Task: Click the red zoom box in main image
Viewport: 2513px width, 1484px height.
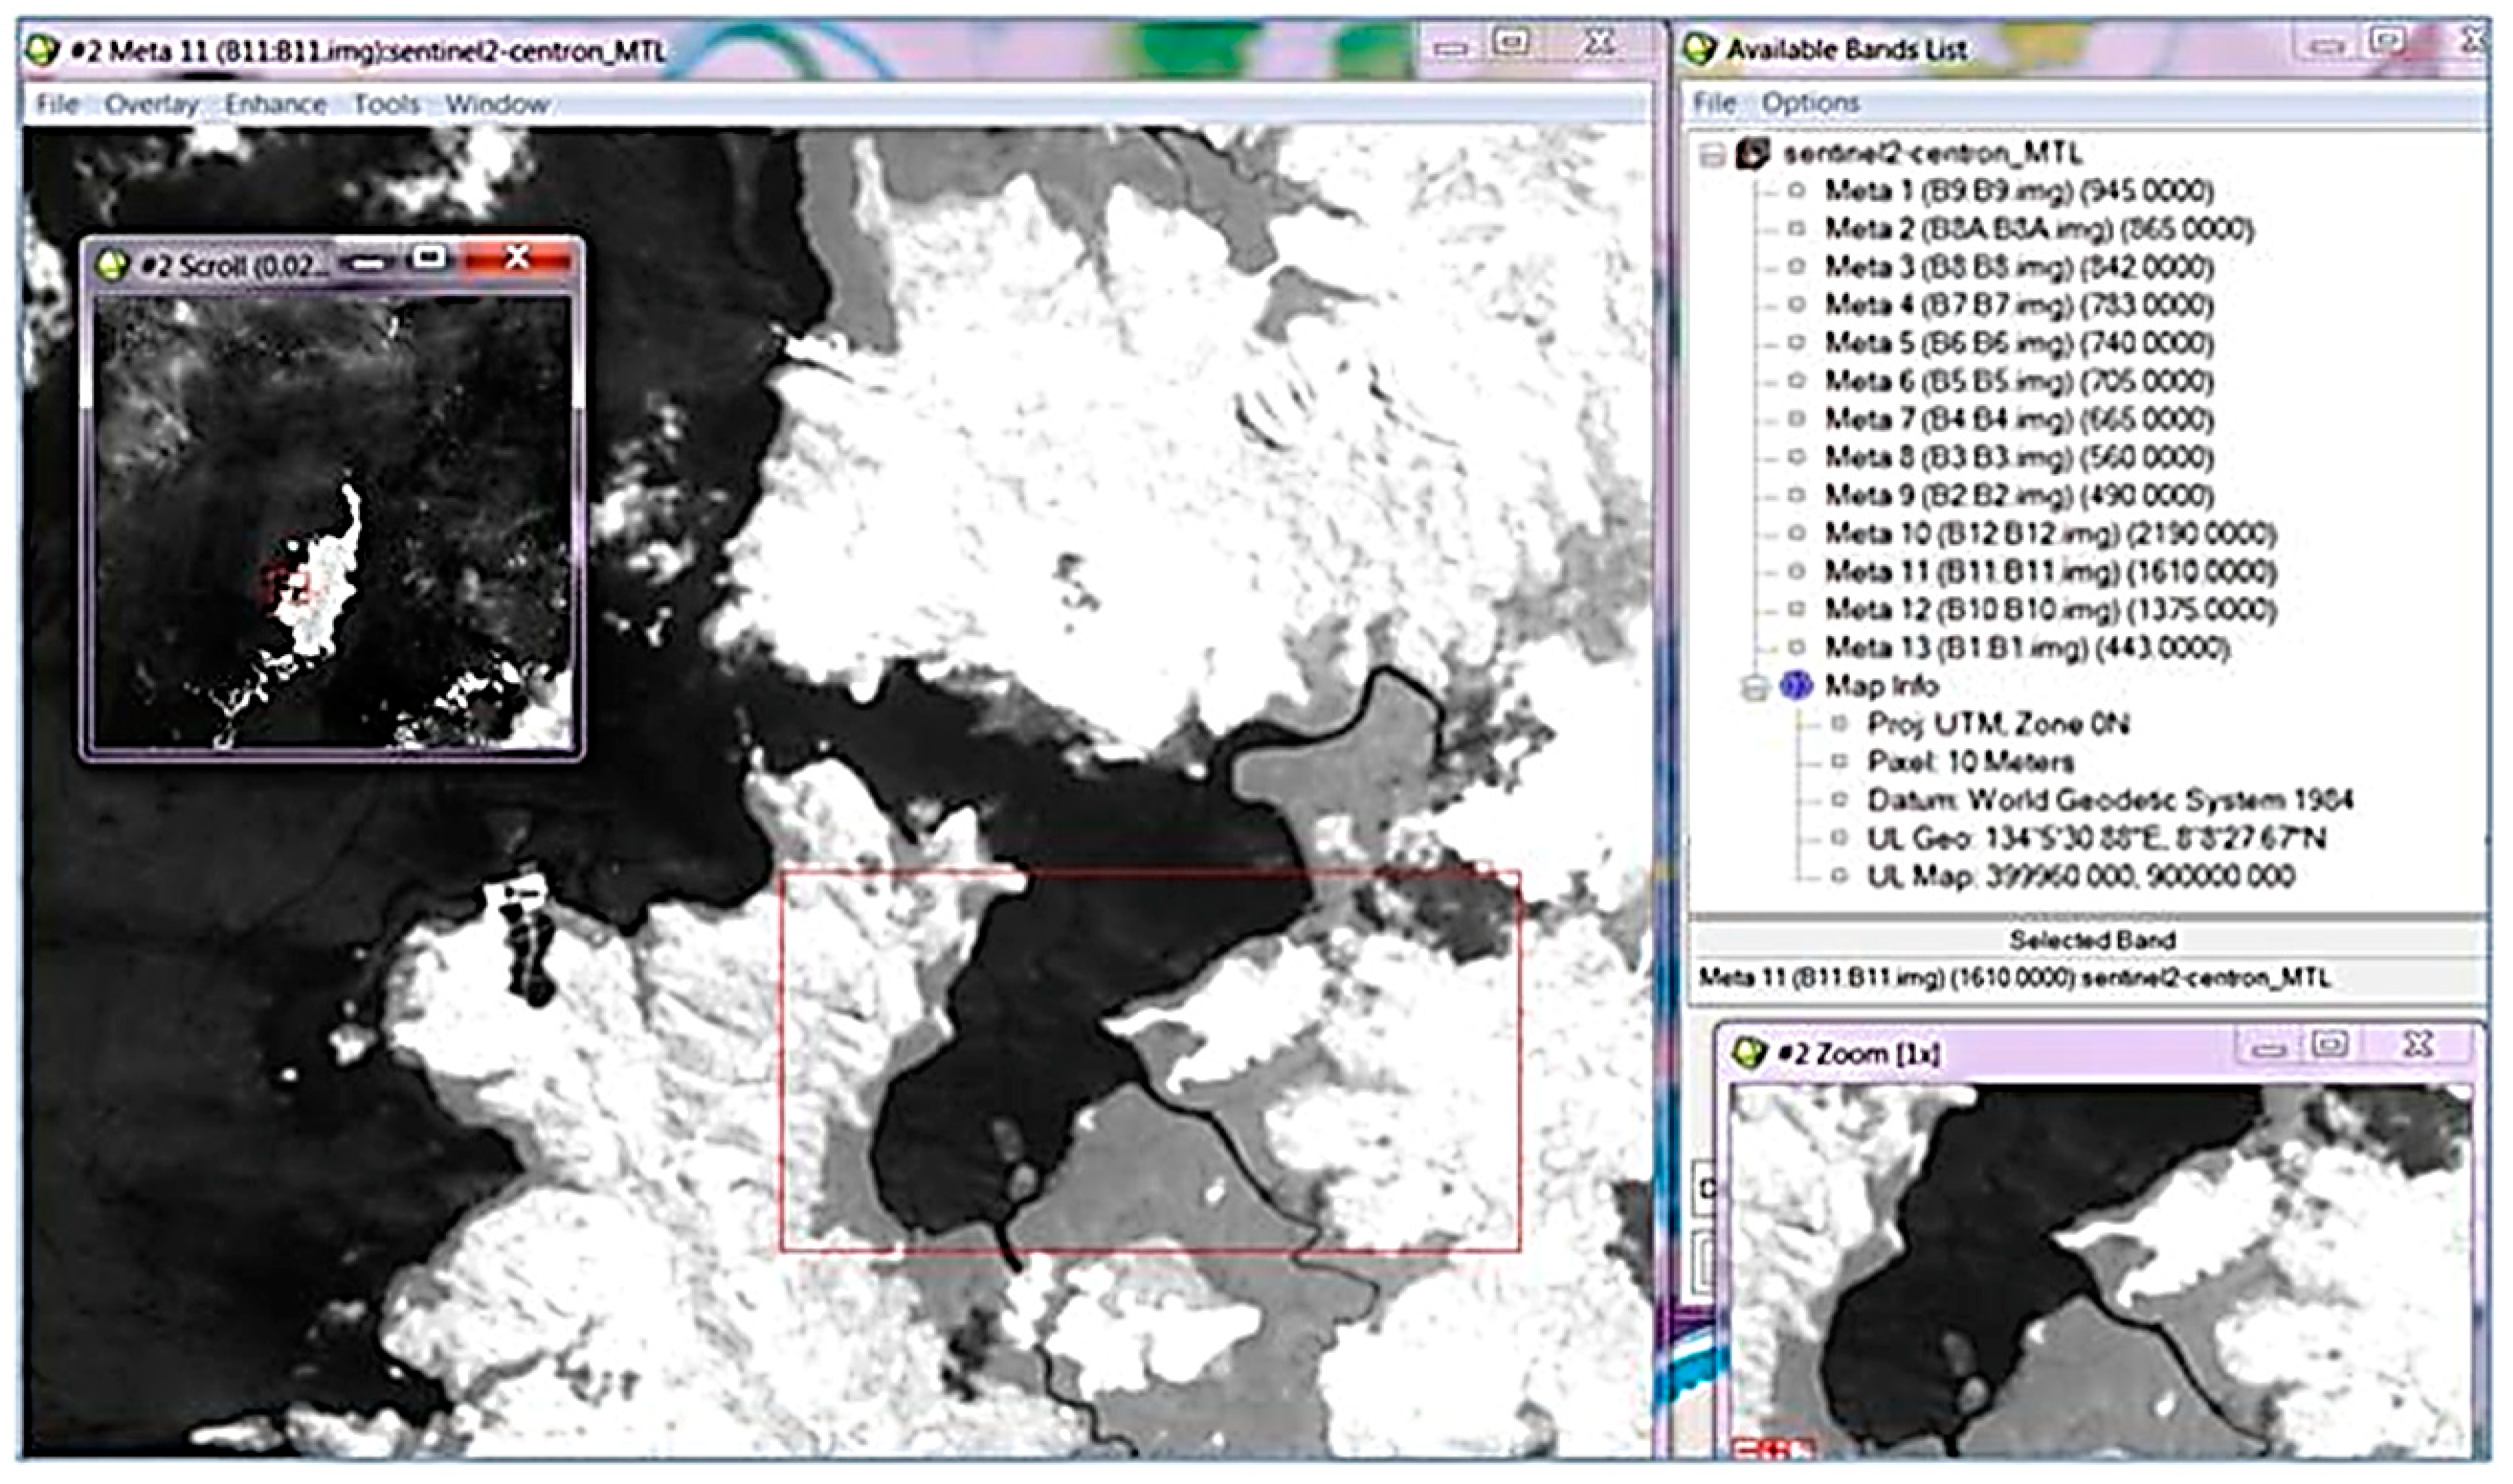Action: [1150, 1061]
